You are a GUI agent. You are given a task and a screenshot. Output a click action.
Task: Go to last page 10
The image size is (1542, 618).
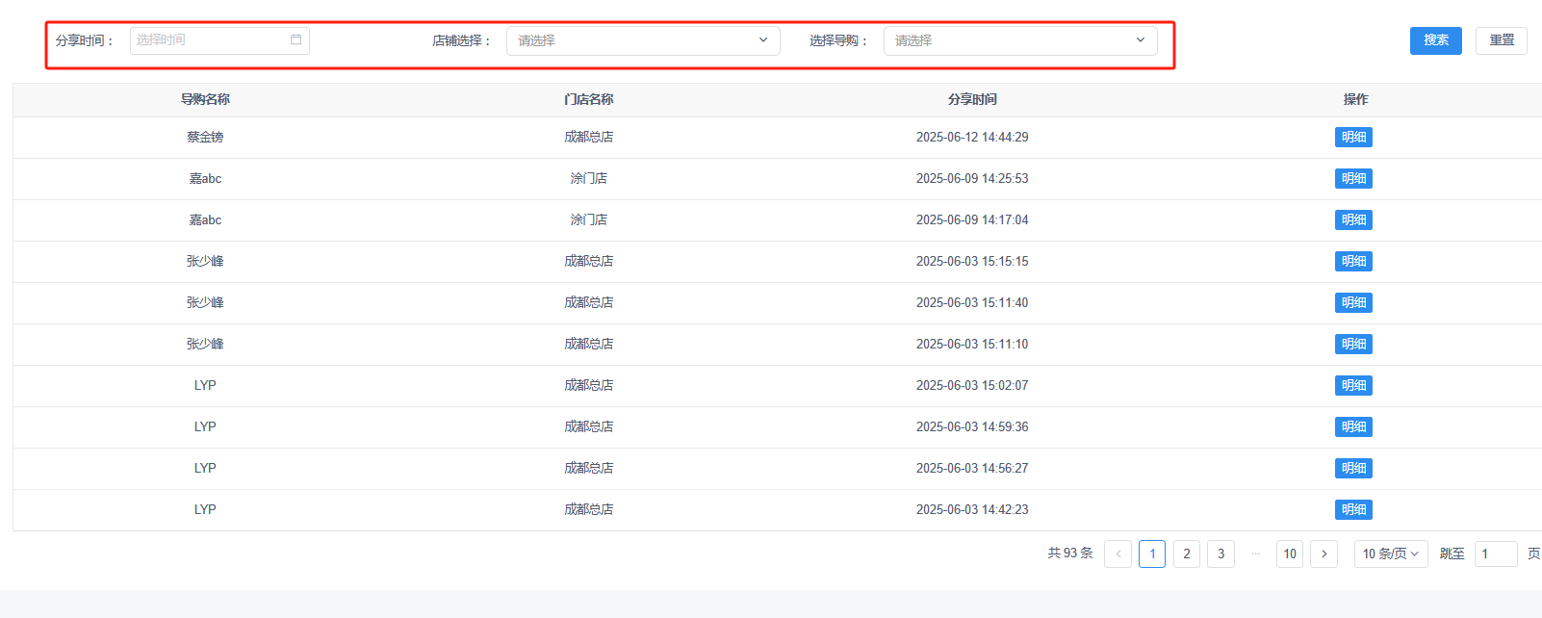click(1290, 554)
